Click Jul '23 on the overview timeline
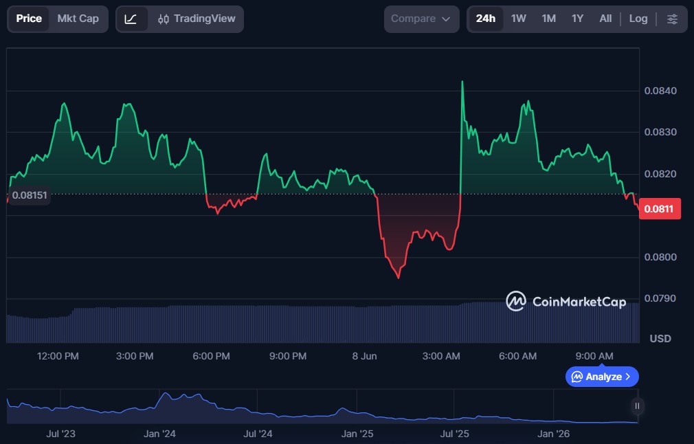 point(60,434)
